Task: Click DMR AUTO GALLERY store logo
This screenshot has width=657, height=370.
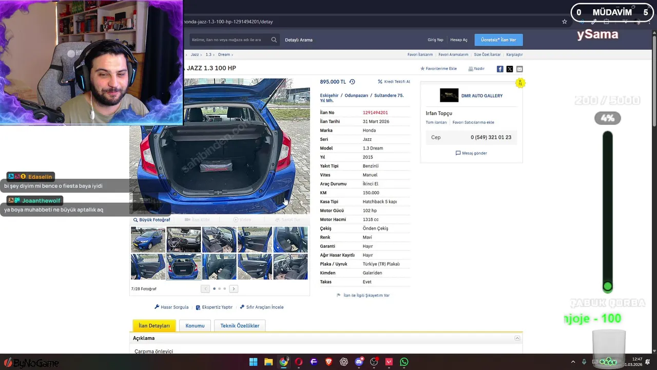Action: (449, 96)
